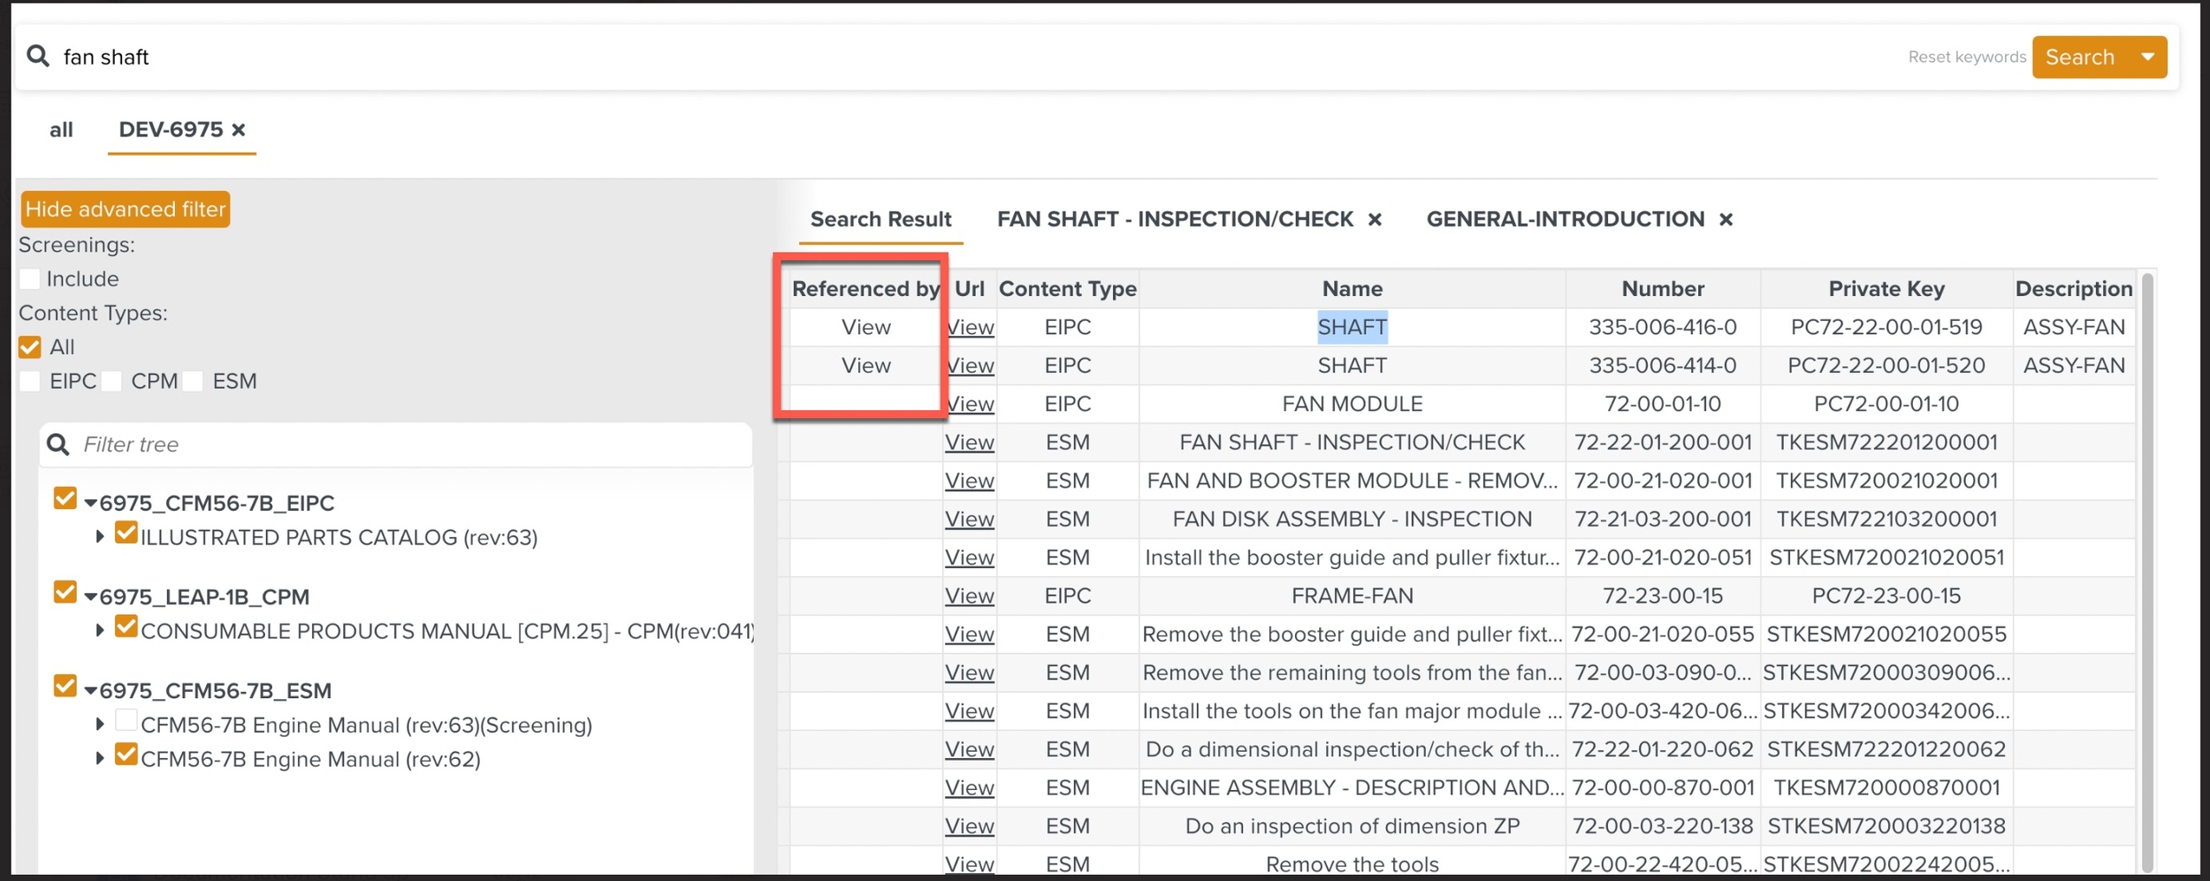Viewport: 2210px width, 881px height.
Task: Switch to GENERAL-INTRODUCTION tab
Action: pos(1565,219)
